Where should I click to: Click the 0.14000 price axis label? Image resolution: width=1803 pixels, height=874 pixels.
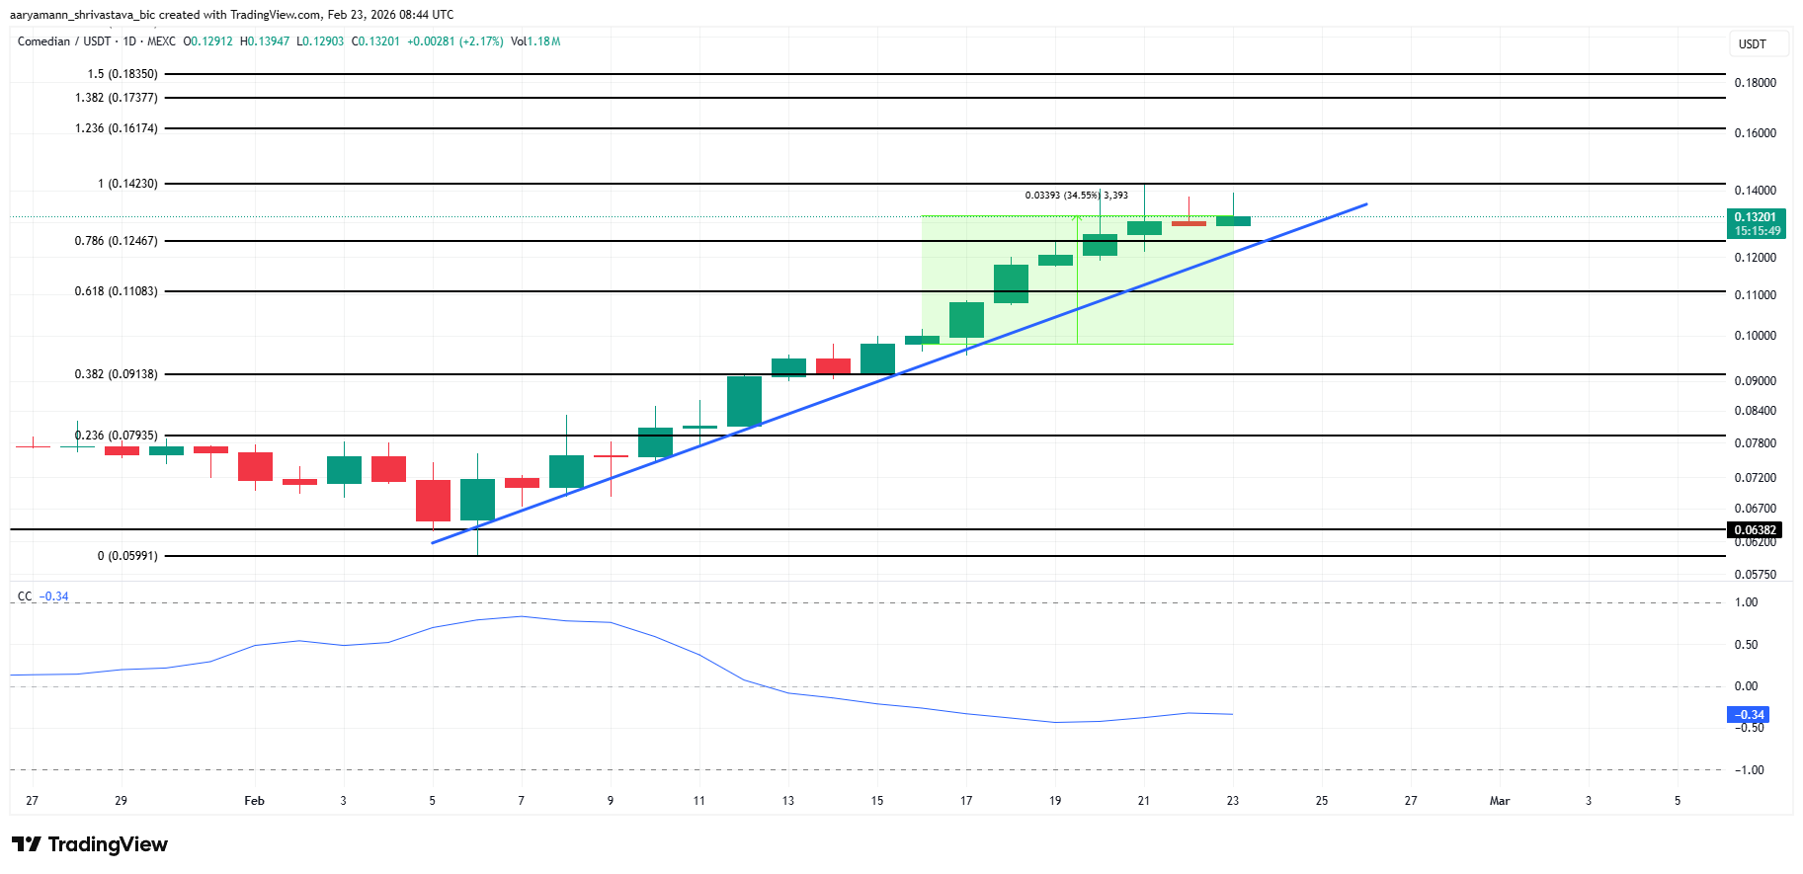tap(1756, 191)
